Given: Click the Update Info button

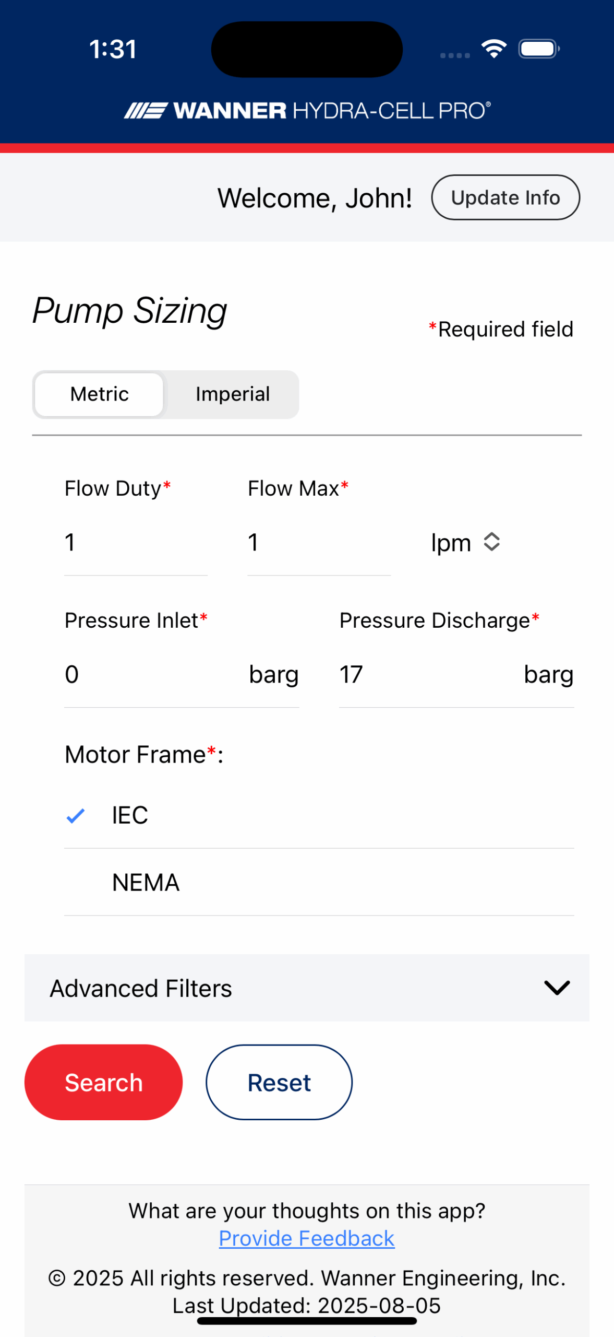Looking at the screenshot, I should (x=505, y=197).
